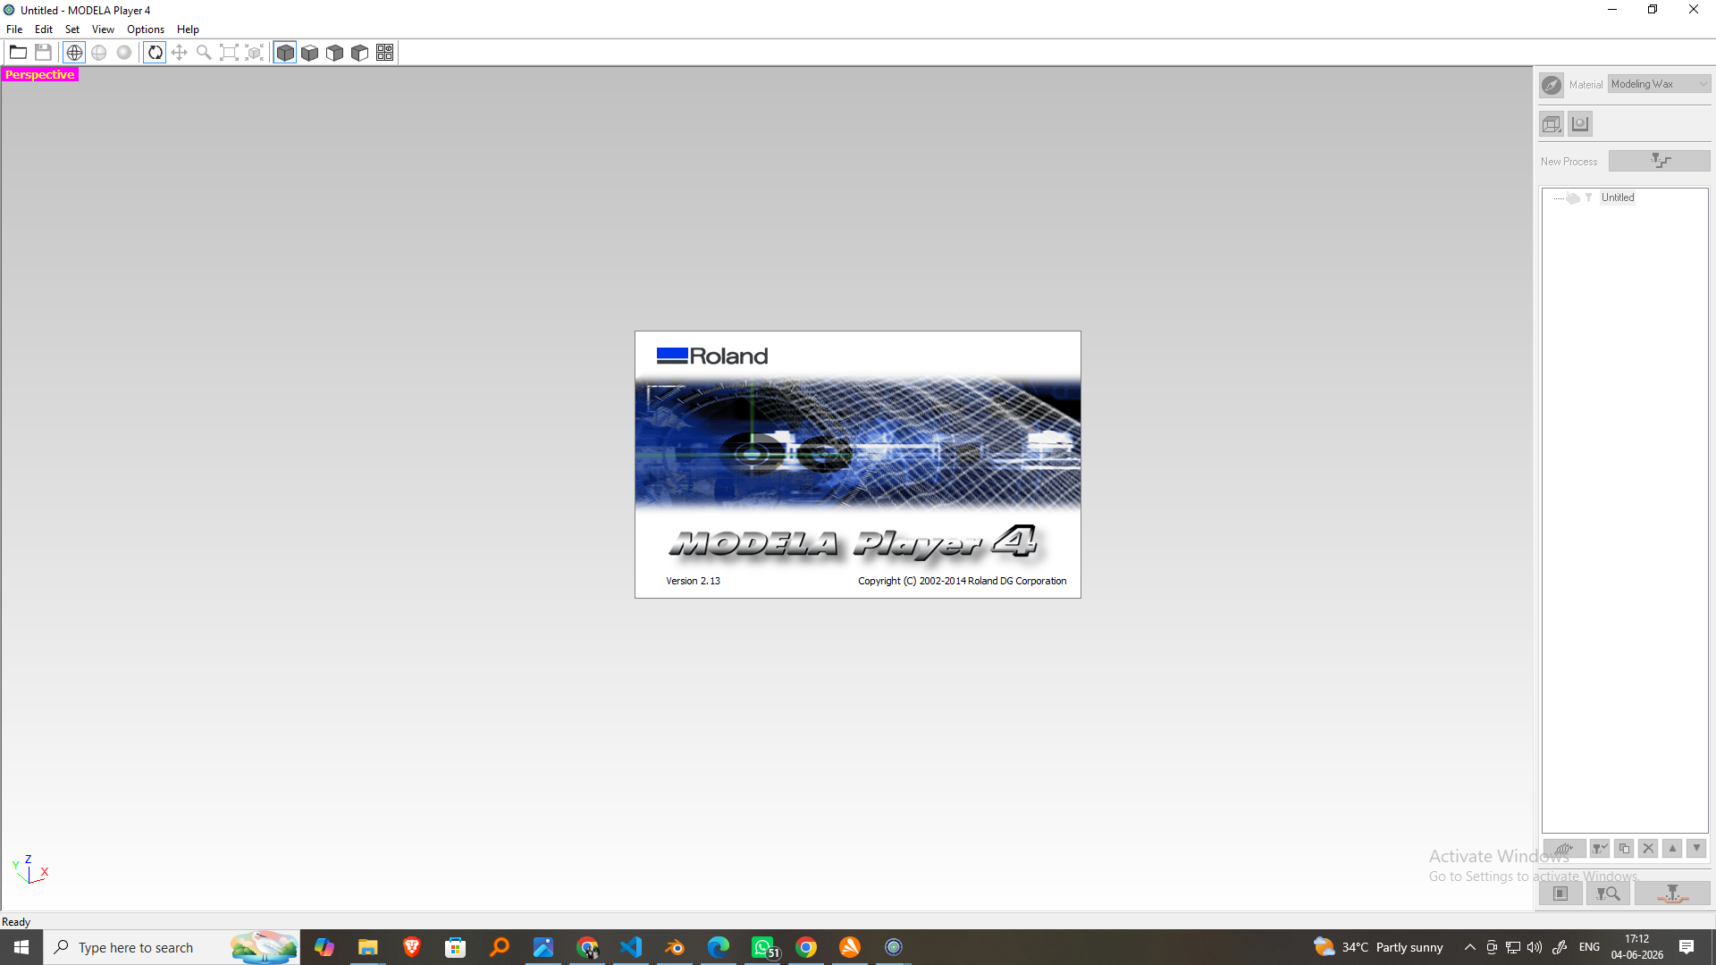1716x965 pixels.
Task: Click the square cutting-position setup button
Action: click(1560, 894)
